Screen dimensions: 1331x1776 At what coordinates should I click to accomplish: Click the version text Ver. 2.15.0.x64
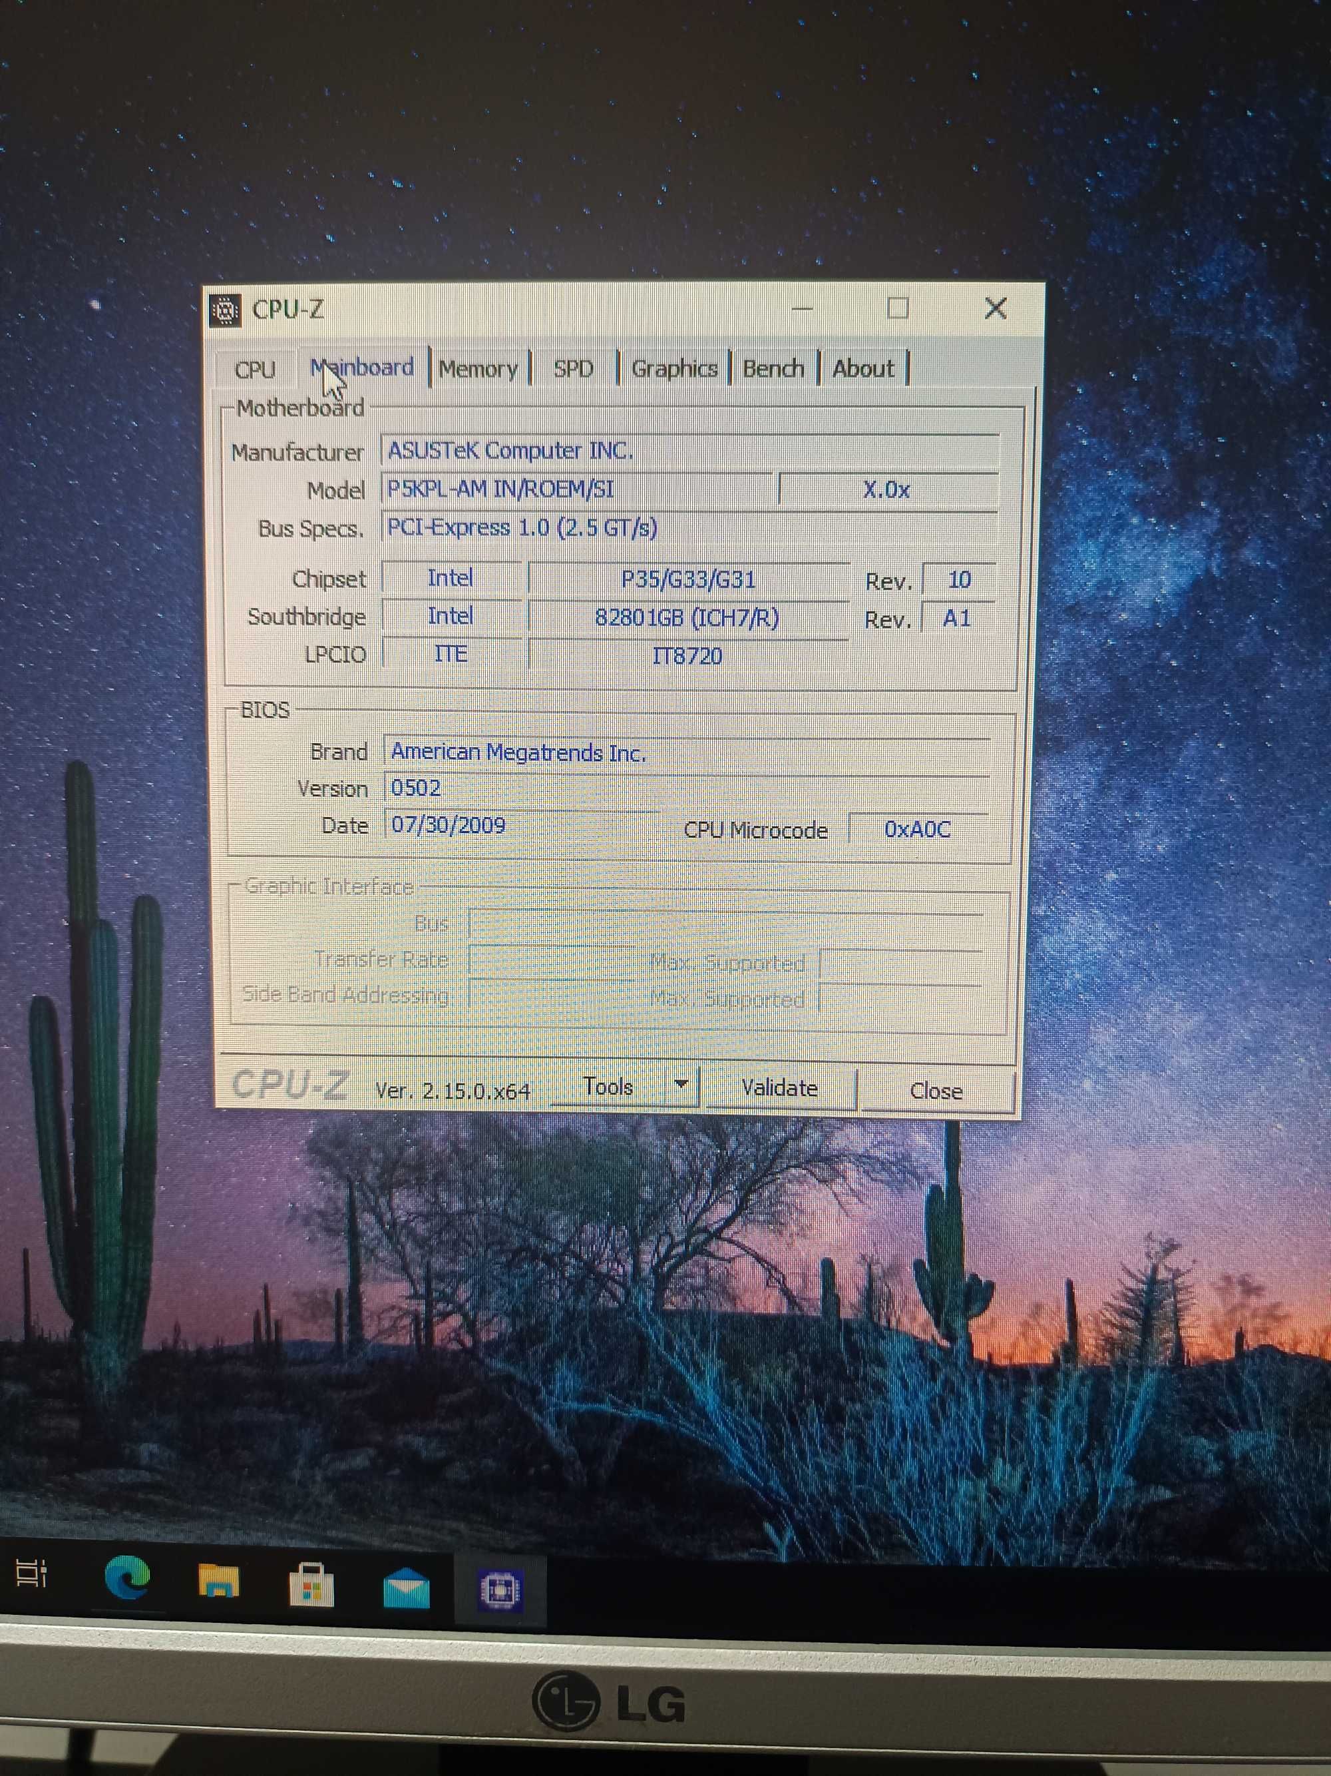click(453, 1090)
